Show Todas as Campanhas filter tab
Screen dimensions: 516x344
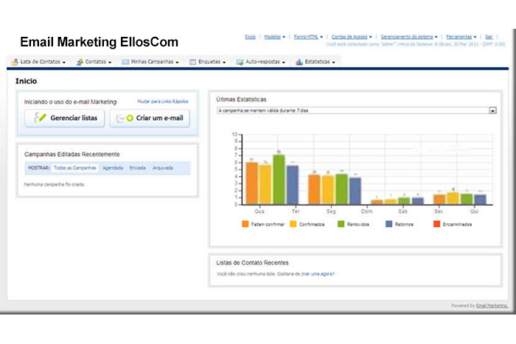(x=74, y=168)
